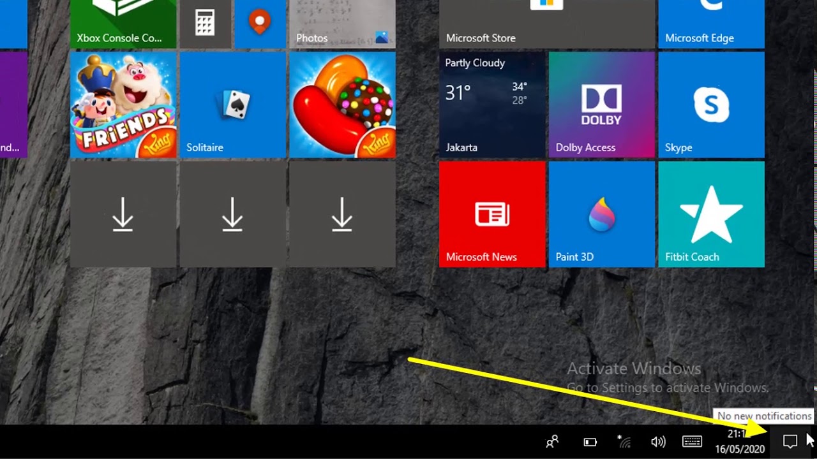Open the Microsoft Store tile

[x=547, y=24]
